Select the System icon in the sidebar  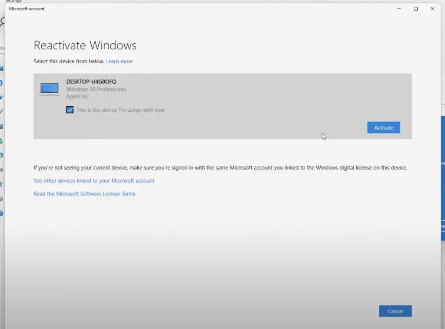[2, 68]
